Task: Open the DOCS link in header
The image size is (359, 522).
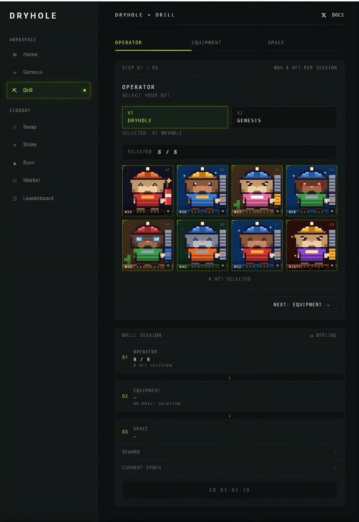Action: coord(338,15)
